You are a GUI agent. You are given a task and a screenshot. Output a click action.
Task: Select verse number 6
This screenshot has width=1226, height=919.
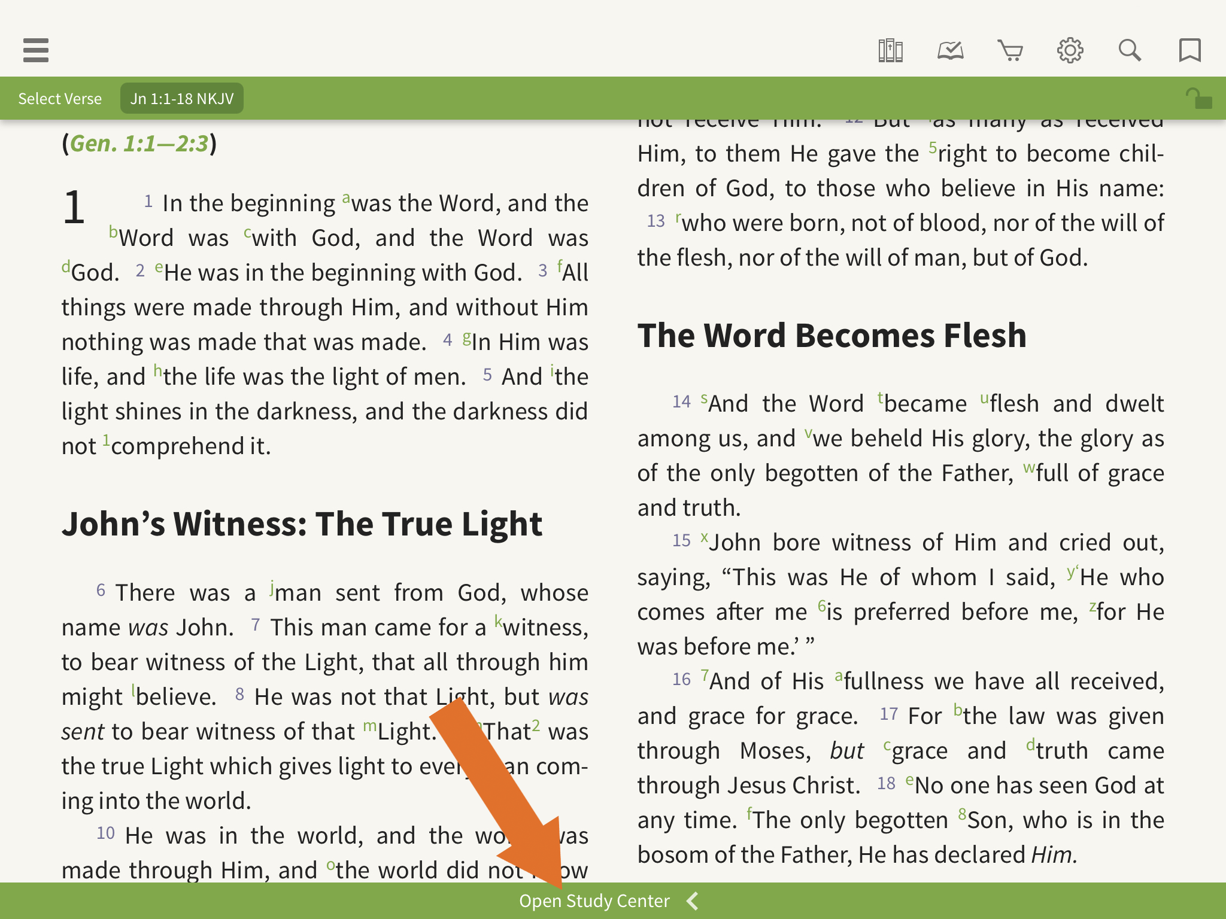point(101,591)
